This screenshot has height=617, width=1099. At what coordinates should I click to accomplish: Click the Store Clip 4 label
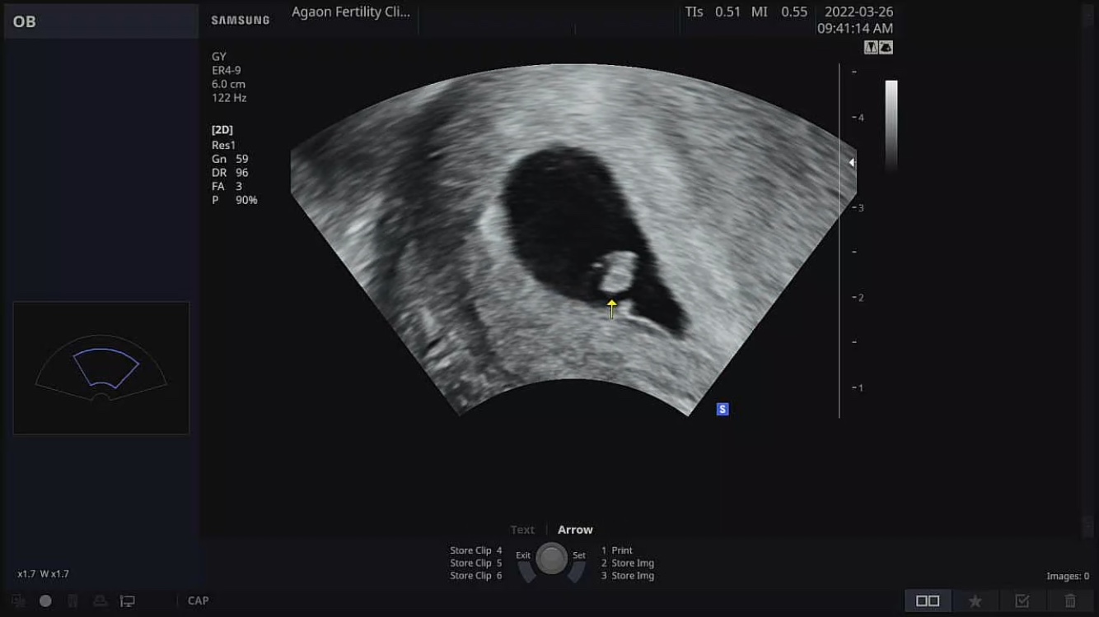(x=475, y=550)
